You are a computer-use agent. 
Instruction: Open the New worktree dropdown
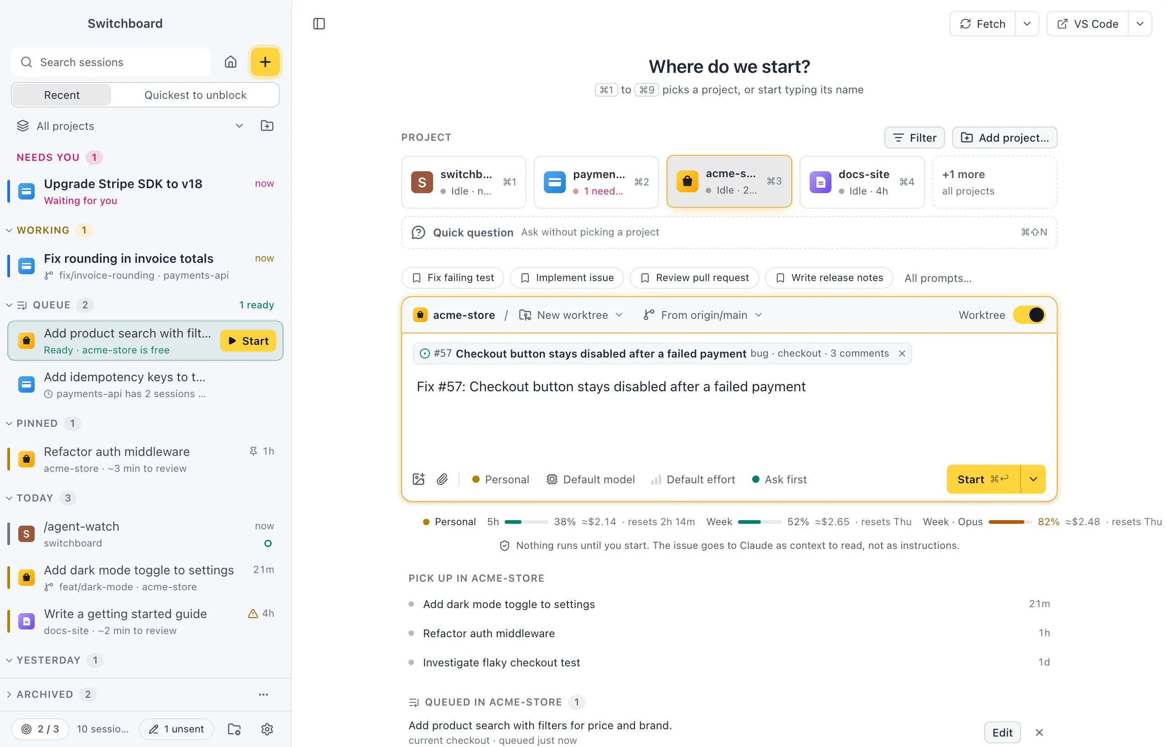[x=571, y=315]
